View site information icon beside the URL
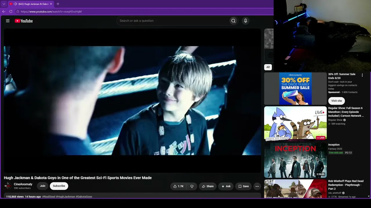Screen dimensions: 371x208 tap(18, 12)
